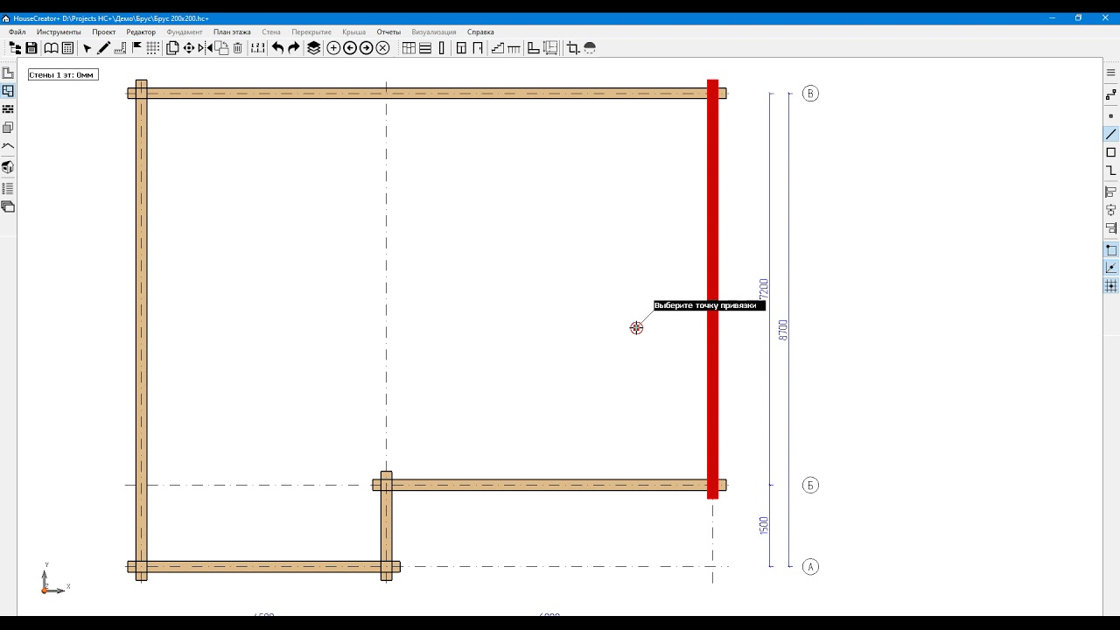The width and height of the screenshot is (1120, 630).
Task: Open the book reference icon
Action: pos(52,48)
